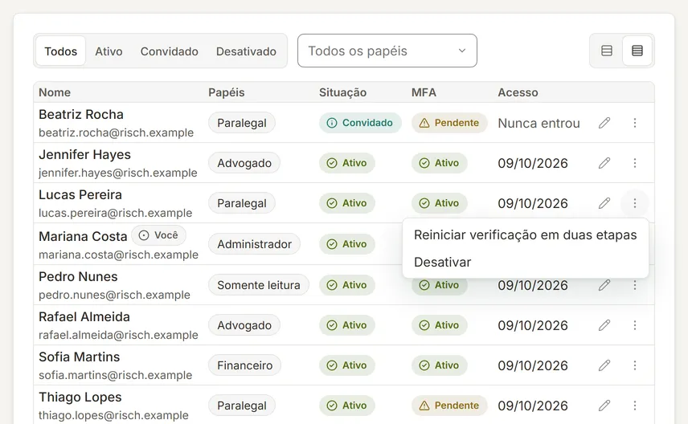Filter users by Ativo tab
688x424 pixels.
point(109,51)
